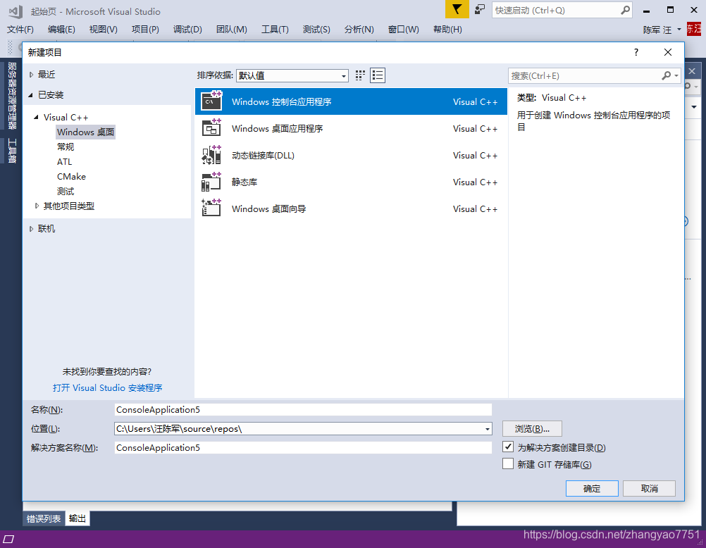Select the Windows 桌面向导 template row
Screen dimensions: 706x548
tap(351, 208)
